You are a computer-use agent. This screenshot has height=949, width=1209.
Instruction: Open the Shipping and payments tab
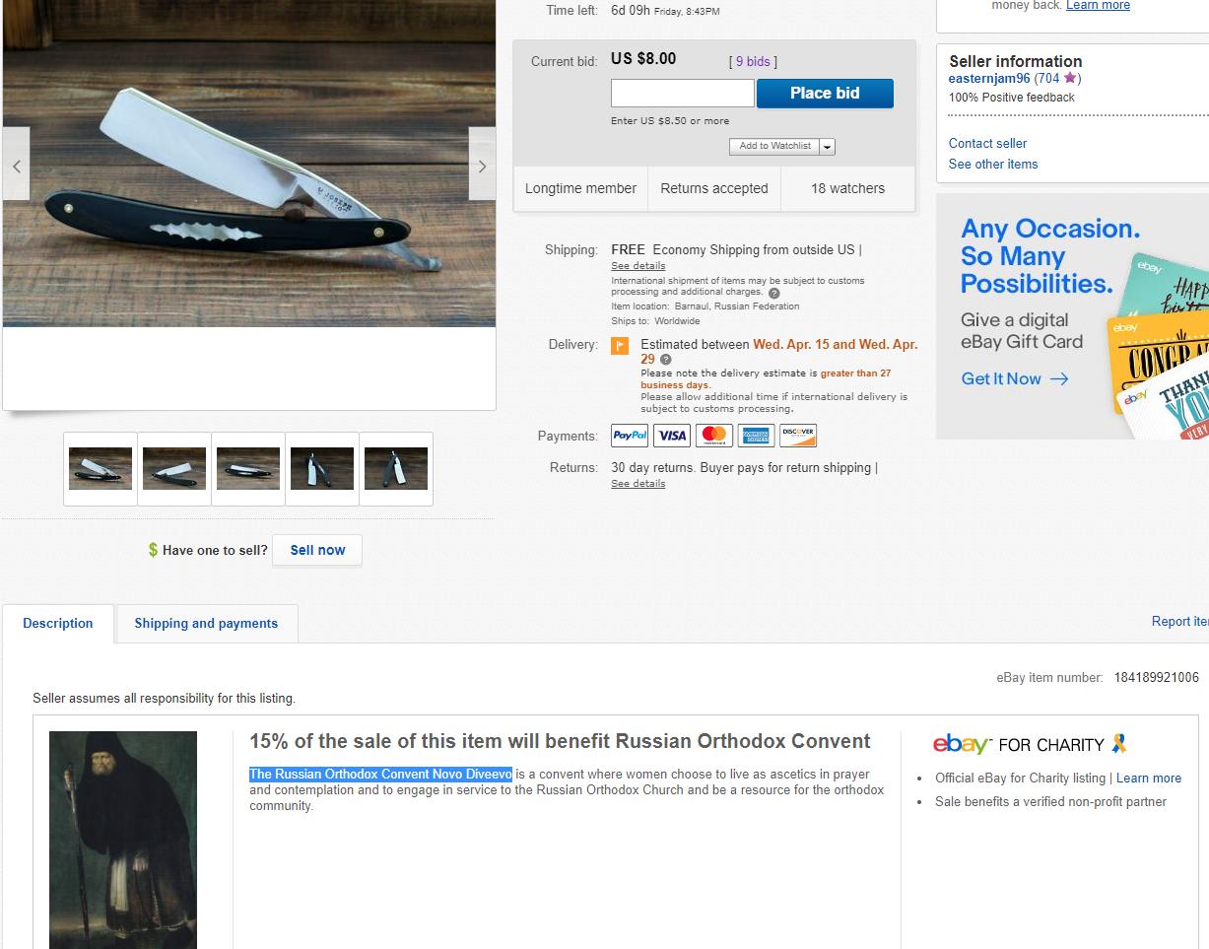206,624
